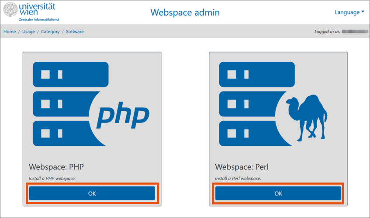Click the 'Webspace: PHP' heading
Screen dimensions: 370x218
coord(56,167)
